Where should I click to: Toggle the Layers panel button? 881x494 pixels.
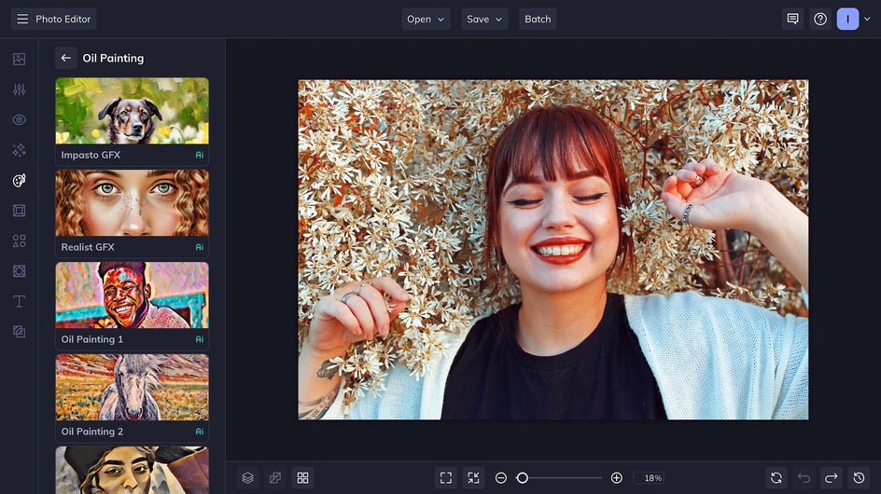pos(247,477)
